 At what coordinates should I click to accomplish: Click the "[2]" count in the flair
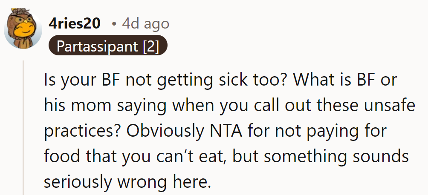click(x=150, y=46)
